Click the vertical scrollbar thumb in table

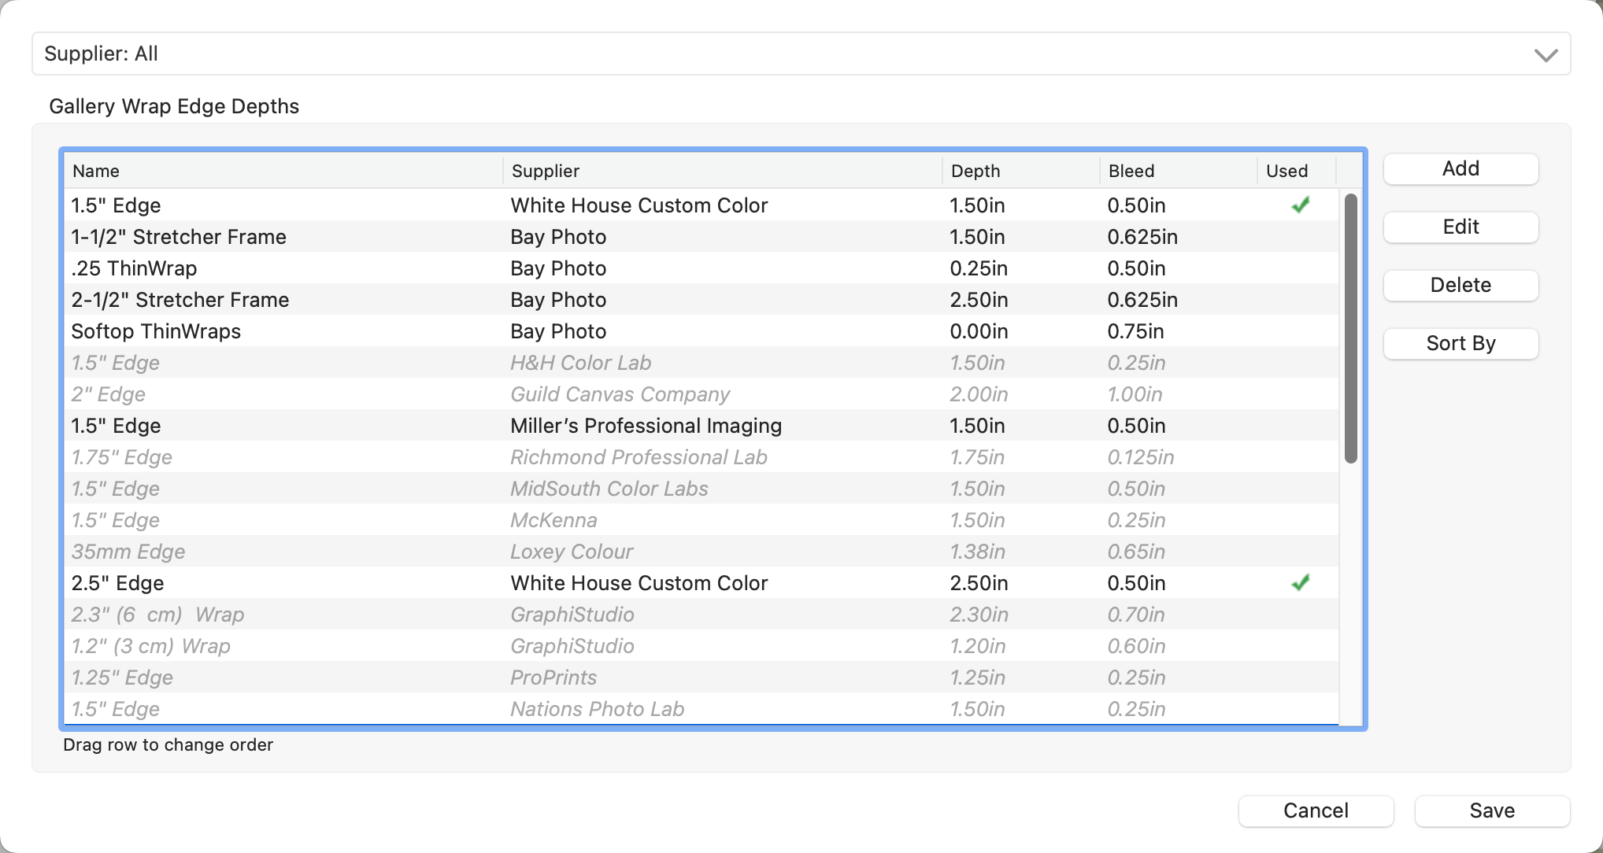(1351, 329)
